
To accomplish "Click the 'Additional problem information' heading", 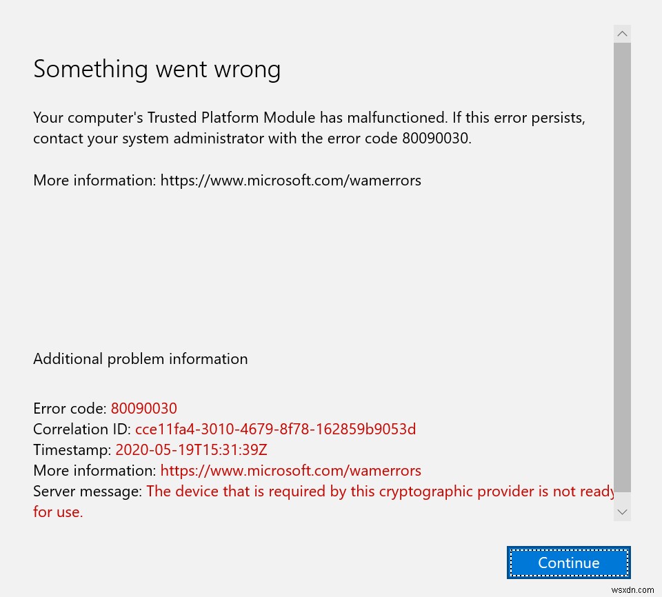I will [x=141, y=359].
